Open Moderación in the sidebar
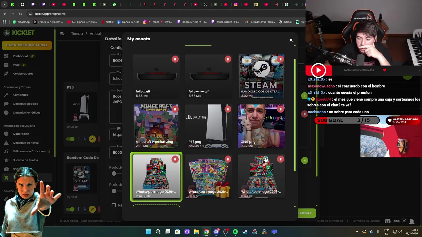Screen dimensions: 422x237 click(21, 134)
